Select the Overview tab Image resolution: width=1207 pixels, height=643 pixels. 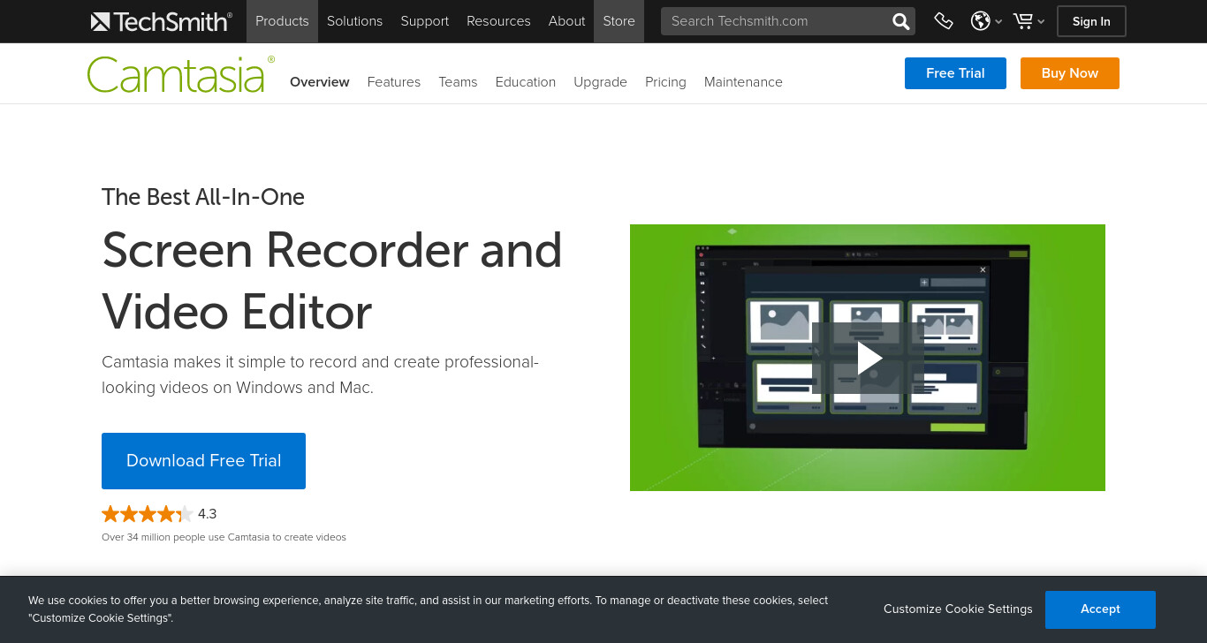click(320, 82)
